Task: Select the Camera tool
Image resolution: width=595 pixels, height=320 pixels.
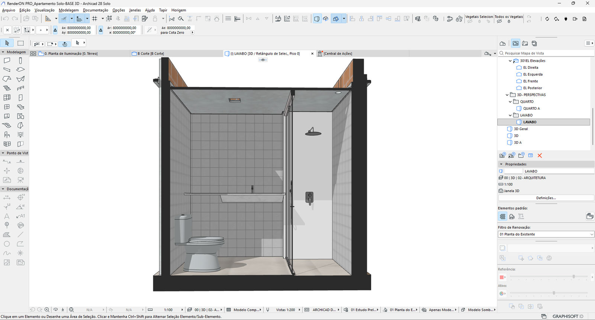Action: [20, 180]
